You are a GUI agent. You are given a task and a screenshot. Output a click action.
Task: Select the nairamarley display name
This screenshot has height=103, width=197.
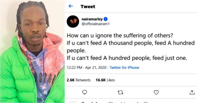coord(92,19)
